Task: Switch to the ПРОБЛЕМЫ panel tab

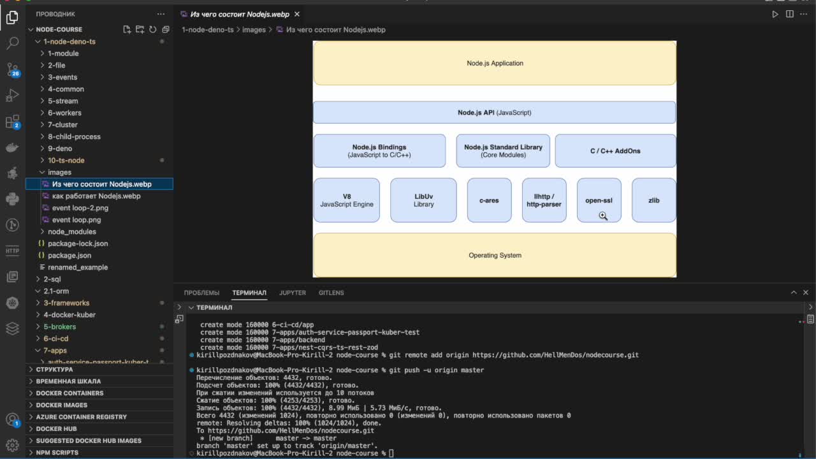Action: point(201,293)
